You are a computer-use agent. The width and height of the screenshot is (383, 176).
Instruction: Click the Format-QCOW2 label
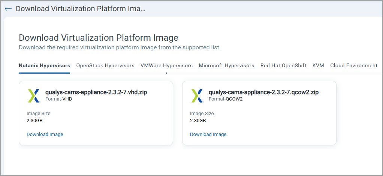226,99
